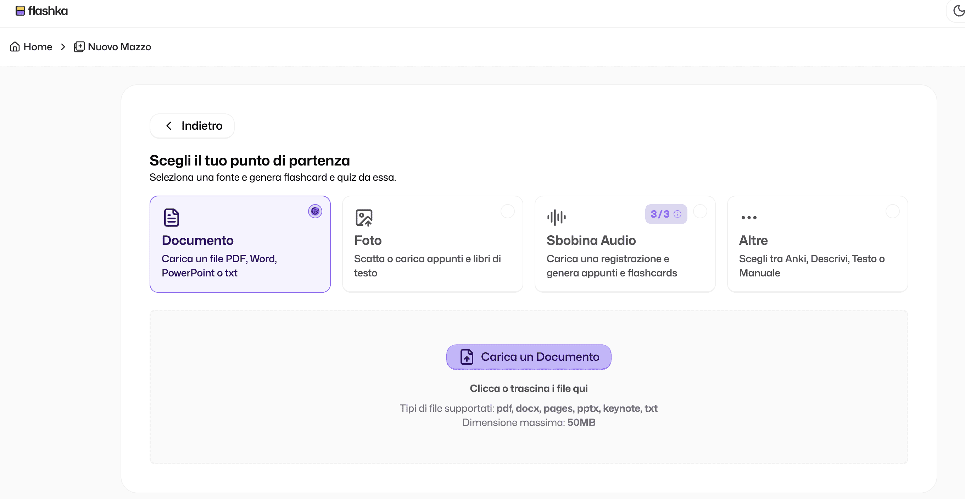Click the Home house icon in the breadcrumb
965x499 pixels.
tap(15, 46)
